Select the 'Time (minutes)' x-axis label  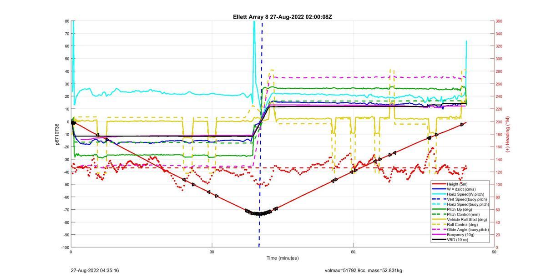click(283, 258)
